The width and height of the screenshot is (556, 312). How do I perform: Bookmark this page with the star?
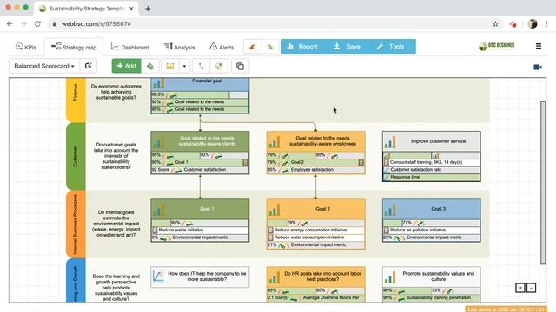point(495,24)
